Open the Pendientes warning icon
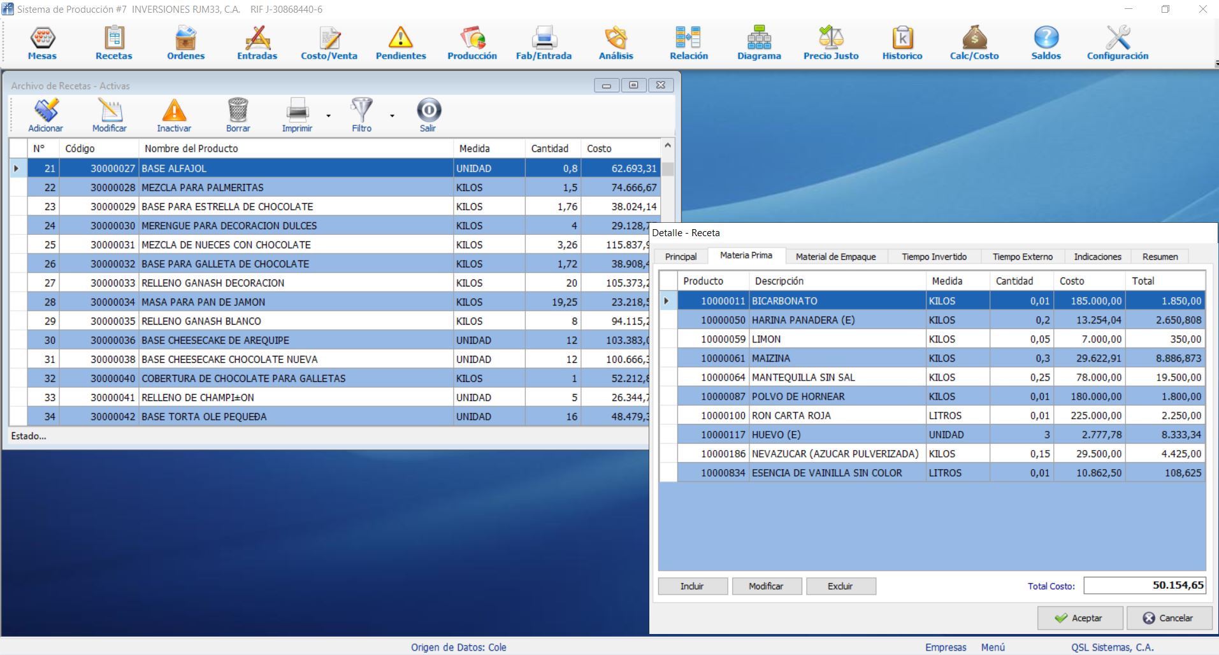The image size is (1219, 655). click(401, 38)
